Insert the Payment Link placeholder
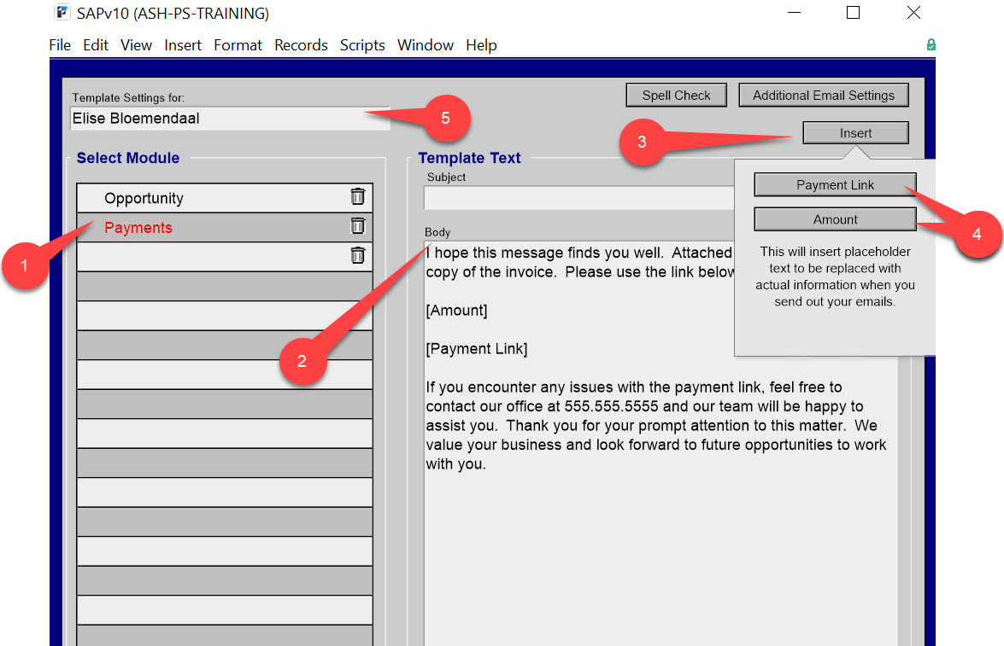1004x646 pixels. [835, 185]
